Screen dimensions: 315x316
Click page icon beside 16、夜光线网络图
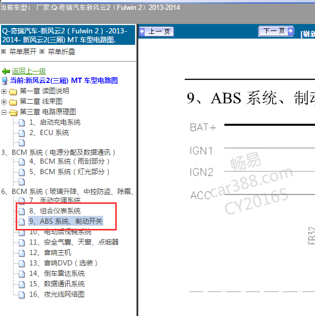(x=22, y=295)
